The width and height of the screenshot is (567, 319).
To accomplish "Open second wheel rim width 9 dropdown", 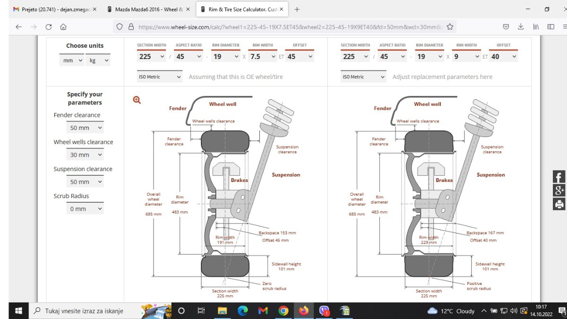I will [x=466, y=56].
